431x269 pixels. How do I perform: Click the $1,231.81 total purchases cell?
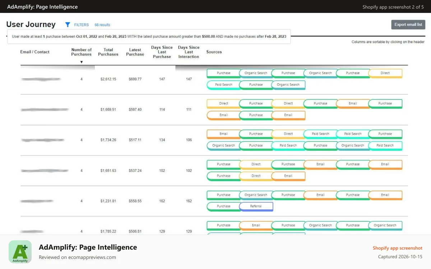(x=108, y=201)
